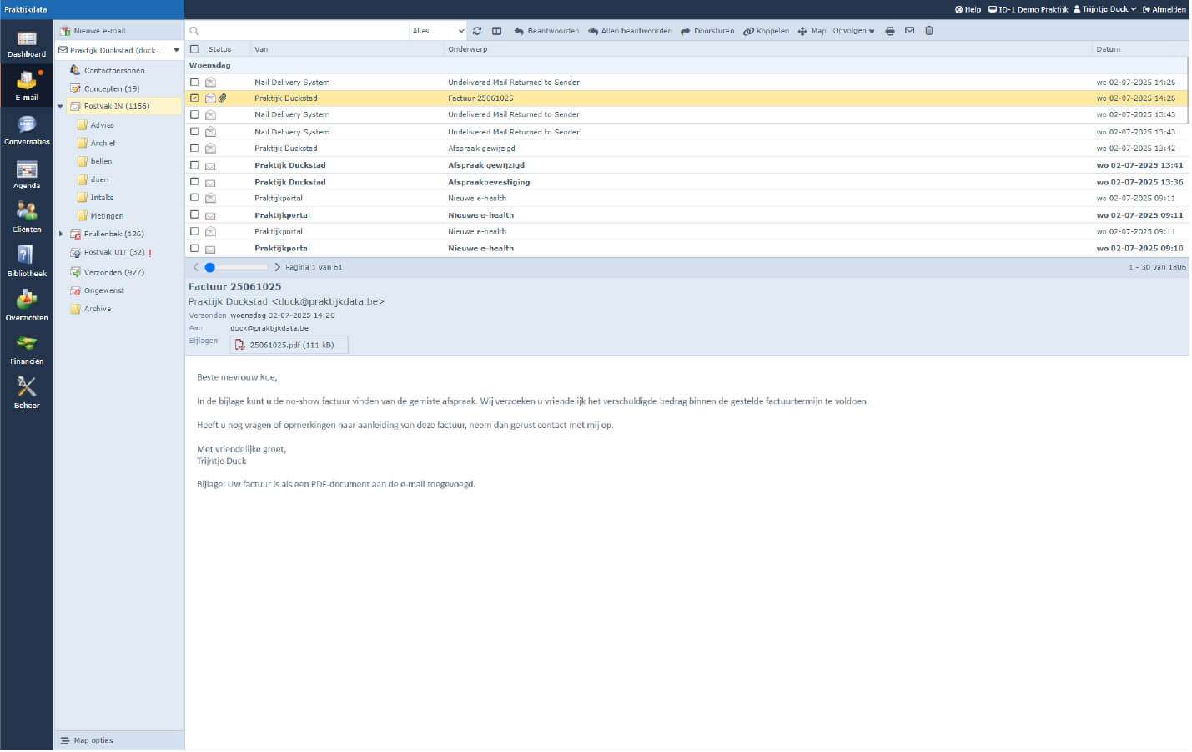1192x752 pixels.
Task: Expand the Opvolgen dropdown menu
Action: (853, 31)
